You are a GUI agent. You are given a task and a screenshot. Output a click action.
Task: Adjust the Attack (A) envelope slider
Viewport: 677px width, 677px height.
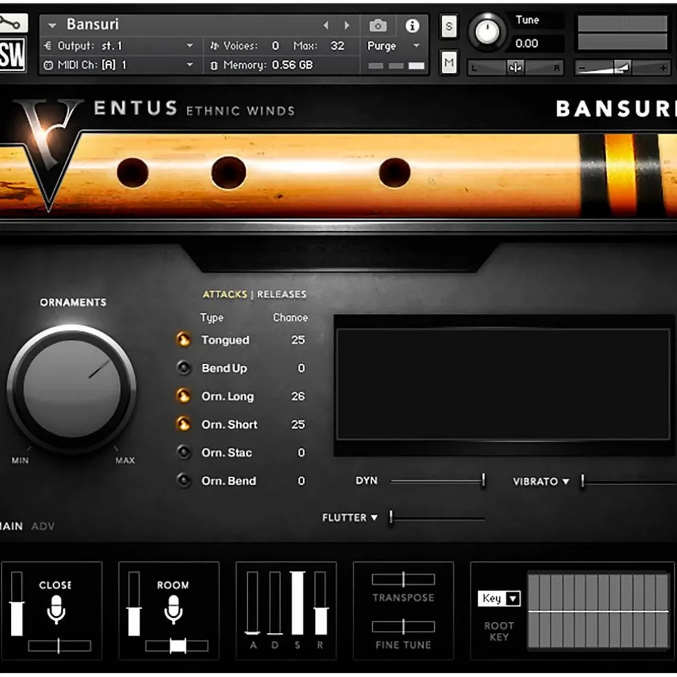click(252, 603)
